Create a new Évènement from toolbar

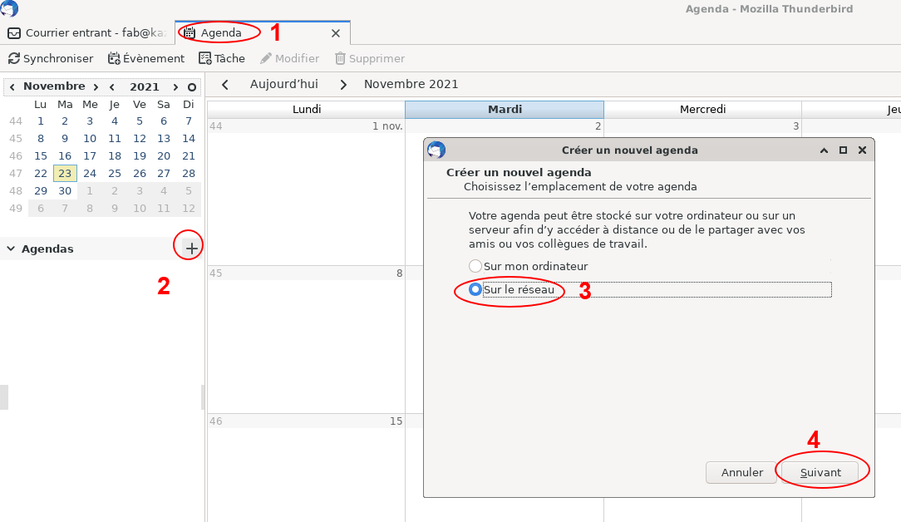(x=146, y=58)
